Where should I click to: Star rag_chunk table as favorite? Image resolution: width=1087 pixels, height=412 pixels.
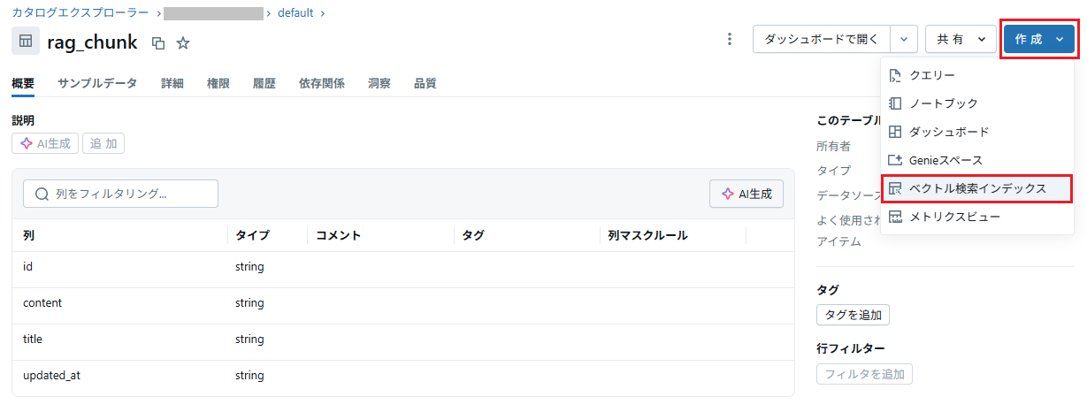183,42
